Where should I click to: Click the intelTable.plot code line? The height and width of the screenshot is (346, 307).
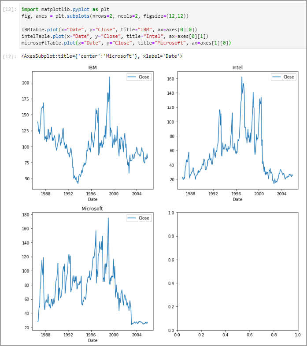coord(115,36)
